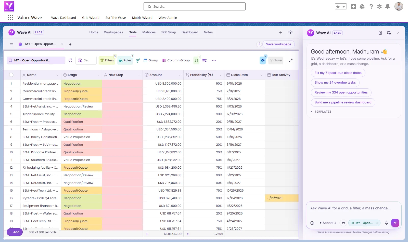
Task: Expand the Templates section
Action: [321, 112]
